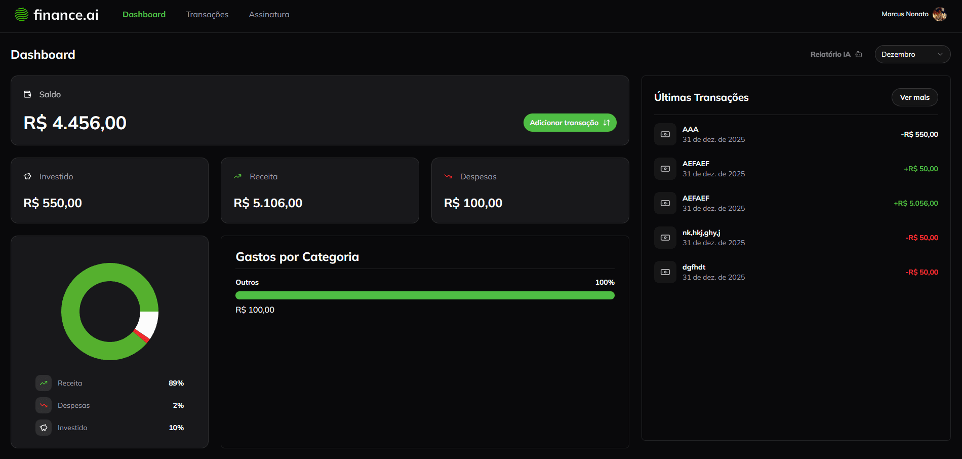The height and width of the screenshot is (459, 962).
Task: Click the trending-down icon on Despesas card
Action: click(448, 177)
